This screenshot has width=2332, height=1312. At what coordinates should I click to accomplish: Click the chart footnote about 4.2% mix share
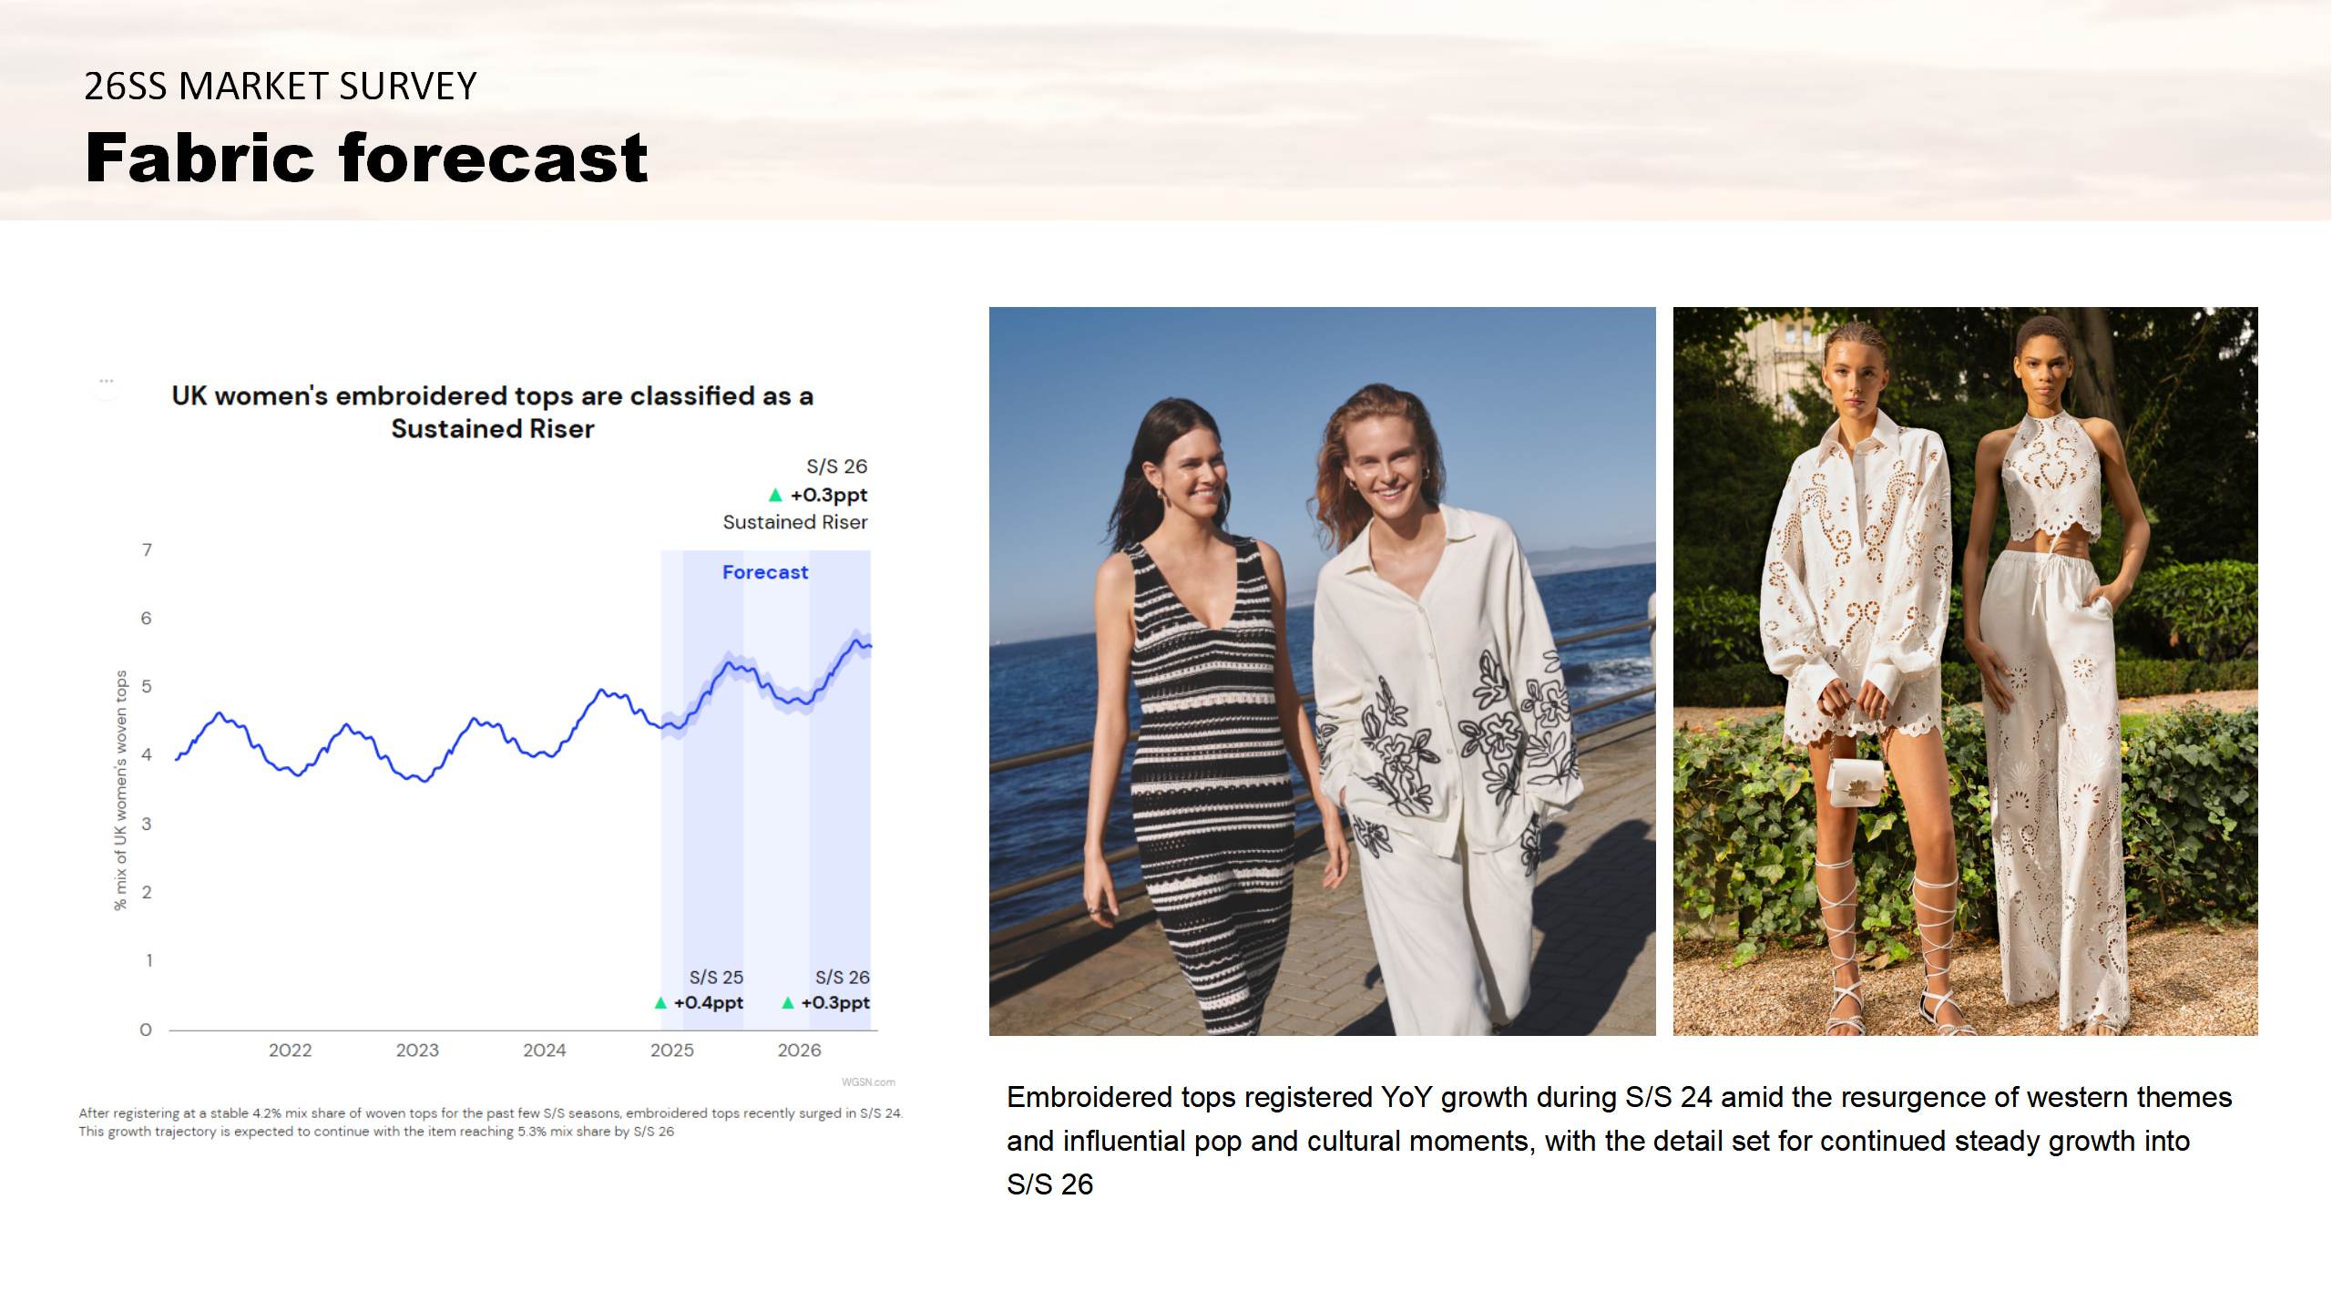[x=490, y=1122]
